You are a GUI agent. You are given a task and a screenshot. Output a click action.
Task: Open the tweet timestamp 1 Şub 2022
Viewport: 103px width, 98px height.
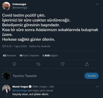pyautogui.click(x=20, y=46)
